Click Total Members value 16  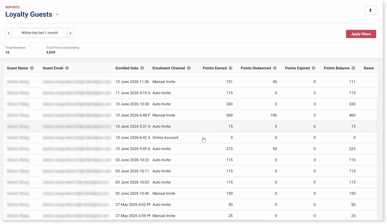click(x=7, y=52)
